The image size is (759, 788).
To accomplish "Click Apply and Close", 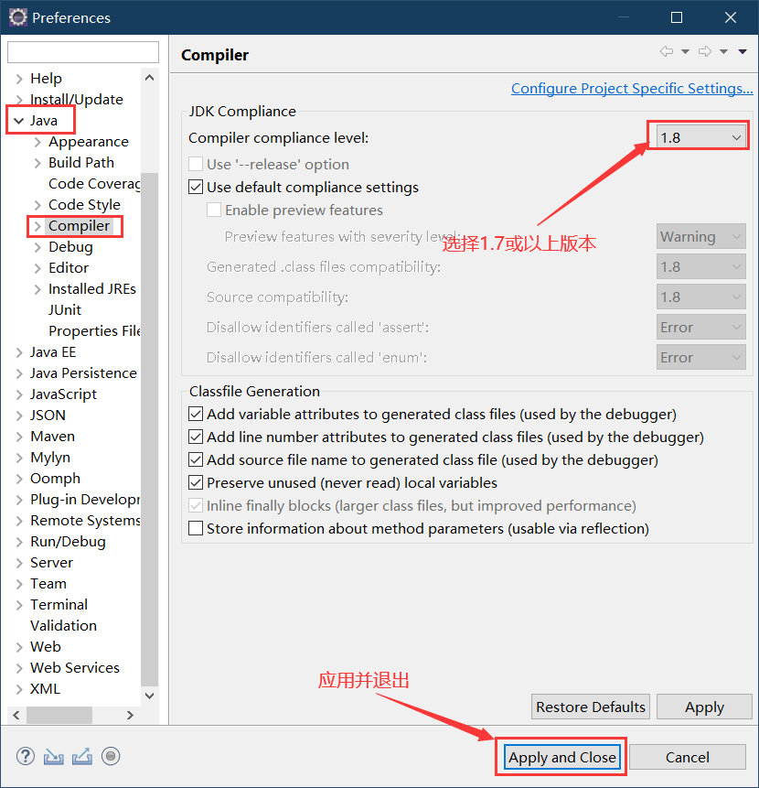I will [561, 757].
